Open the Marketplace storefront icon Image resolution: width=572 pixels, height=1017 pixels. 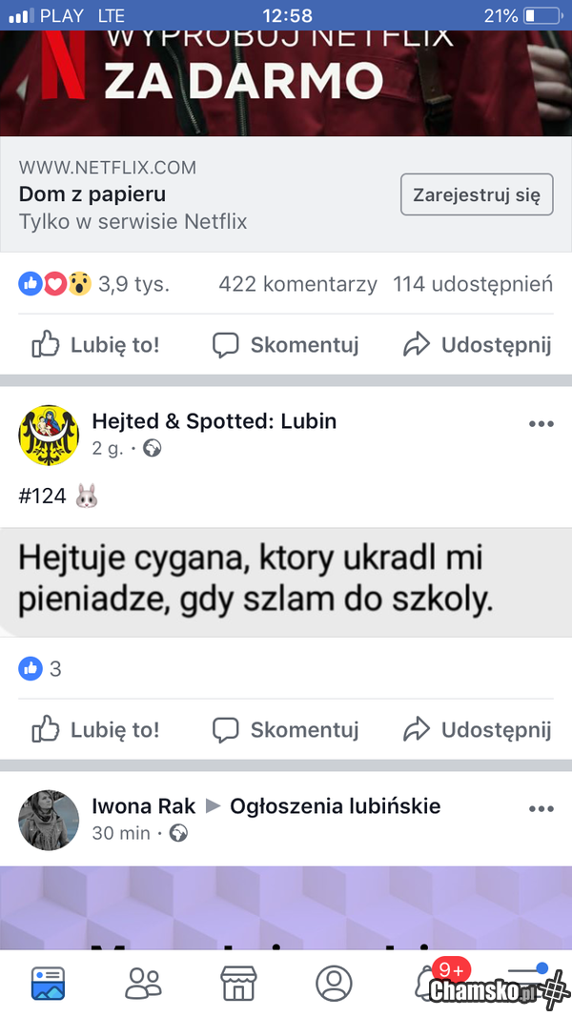238,983
